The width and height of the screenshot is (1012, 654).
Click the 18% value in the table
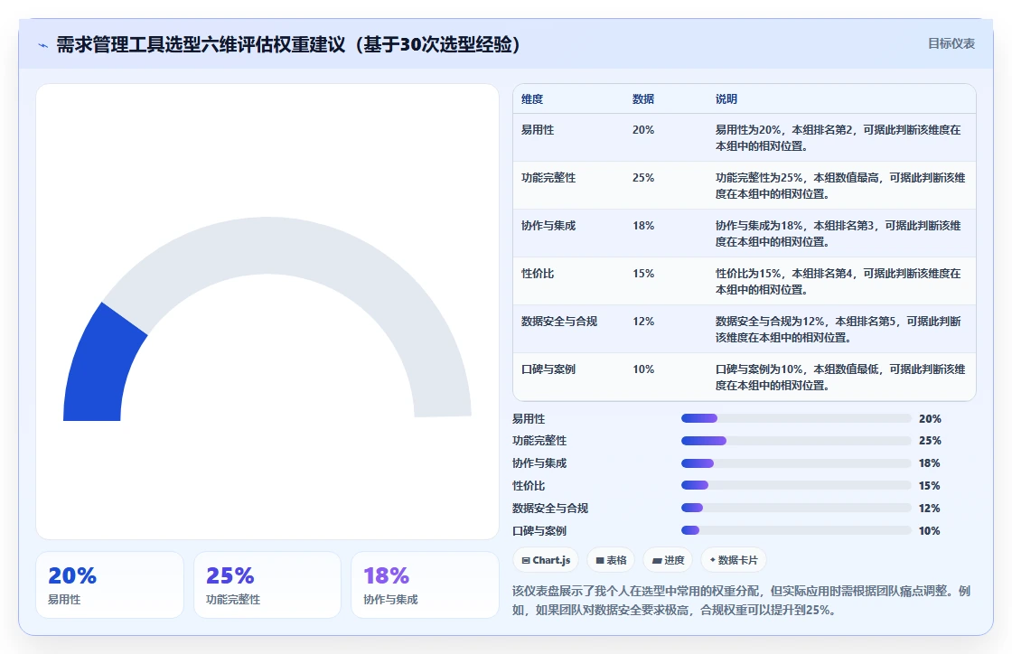point(643,226)
